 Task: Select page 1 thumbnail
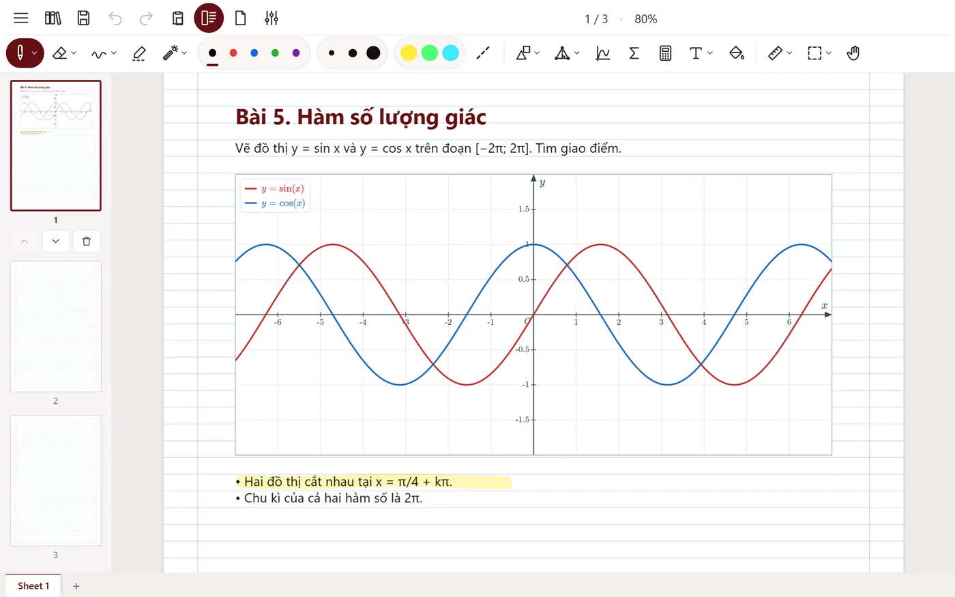click(56, 145)
